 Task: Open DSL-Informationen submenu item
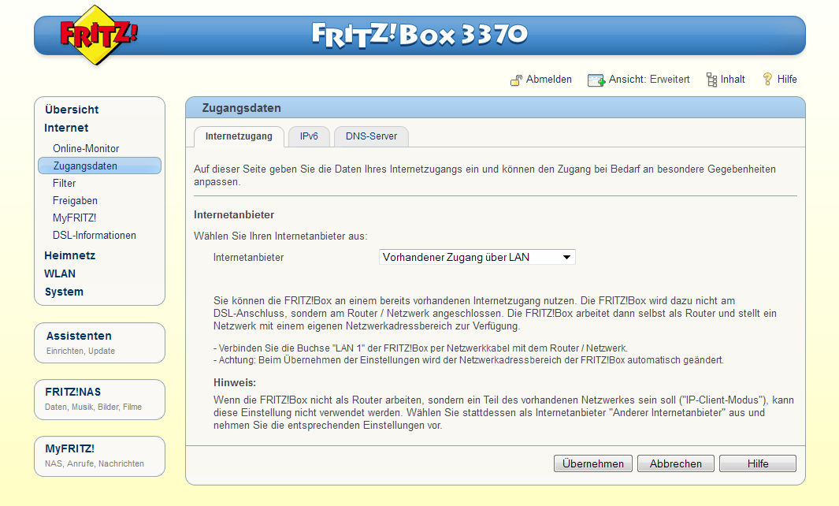click(x=95, y=235)
